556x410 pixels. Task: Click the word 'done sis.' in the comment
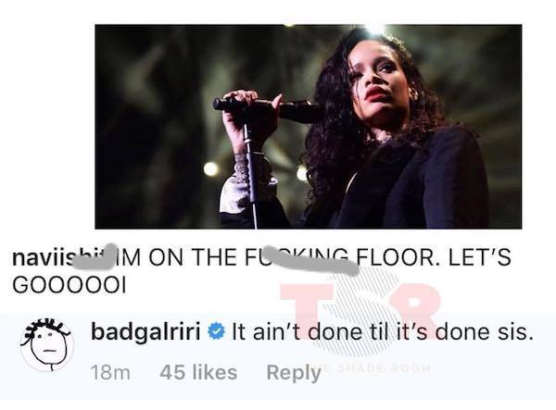(x=485, y=332)
